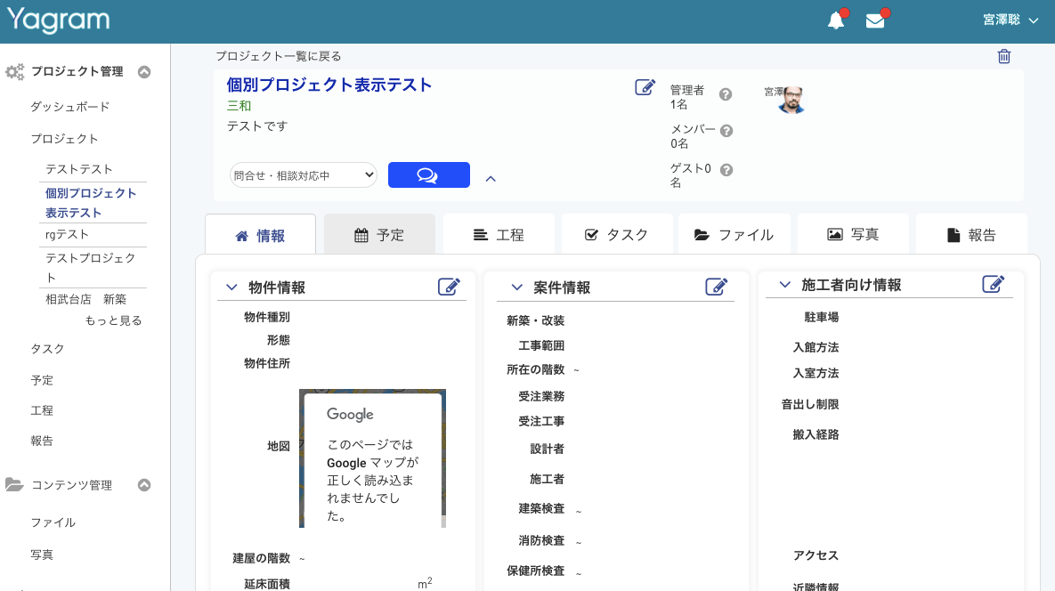Switch to the 工程 tab
The image size is (1055, 591).
point(499,235)
